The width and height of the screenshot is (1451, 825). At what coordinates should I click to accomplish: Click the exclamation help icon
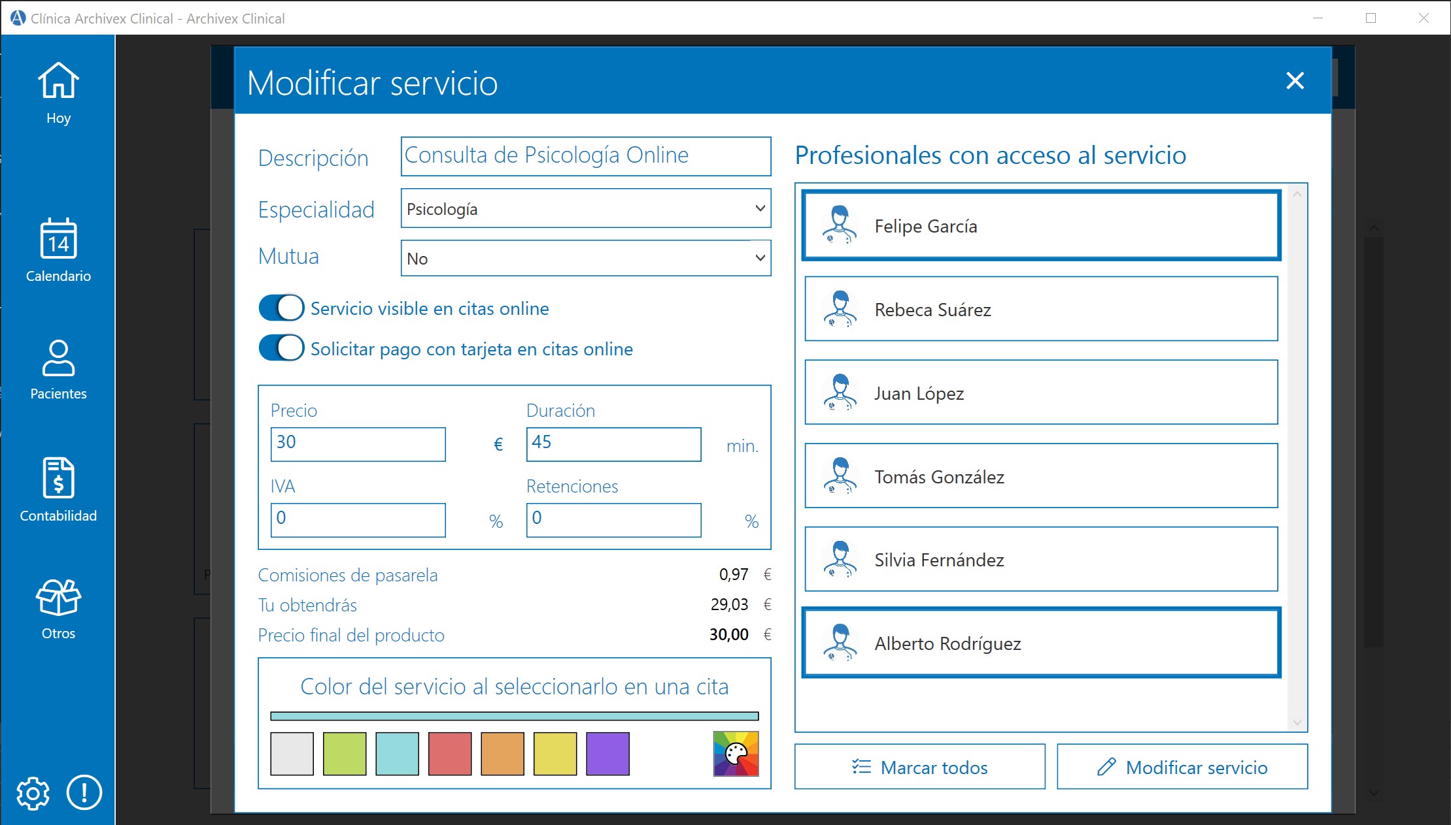[83, 792]
